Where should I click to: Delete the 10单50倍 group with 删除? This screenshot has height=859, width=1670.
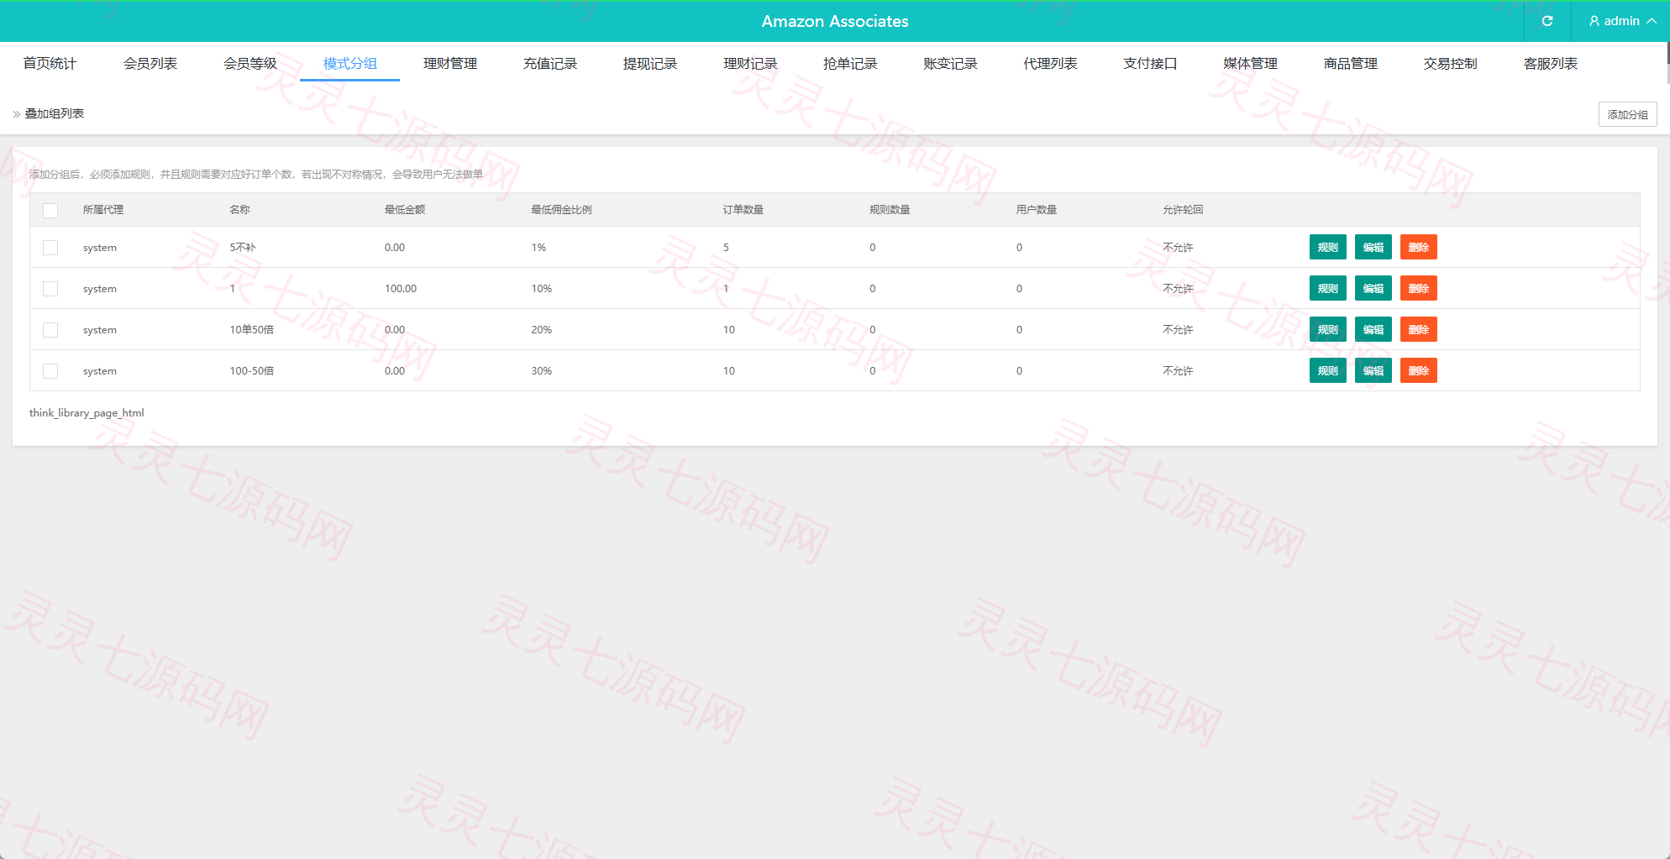coord(1418,330)
